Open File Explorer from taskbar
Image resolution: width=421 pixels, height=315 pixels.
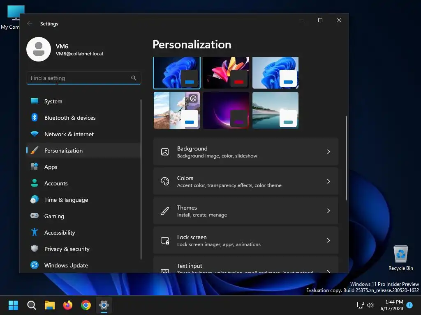point(50,305)
